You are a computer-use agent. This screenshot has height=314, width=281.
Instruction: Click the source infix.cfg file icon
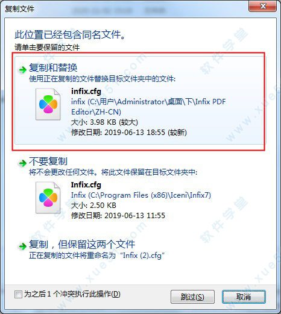[x=48, y=104]
